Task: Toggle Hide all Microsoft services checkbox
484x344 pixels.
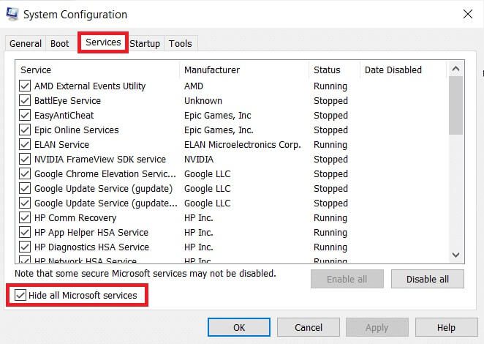Action: (x=20, y=295)
